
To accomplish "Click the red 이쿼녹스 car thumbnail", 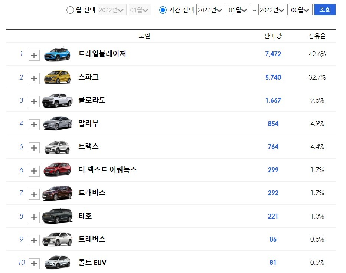I will [58, 170].
